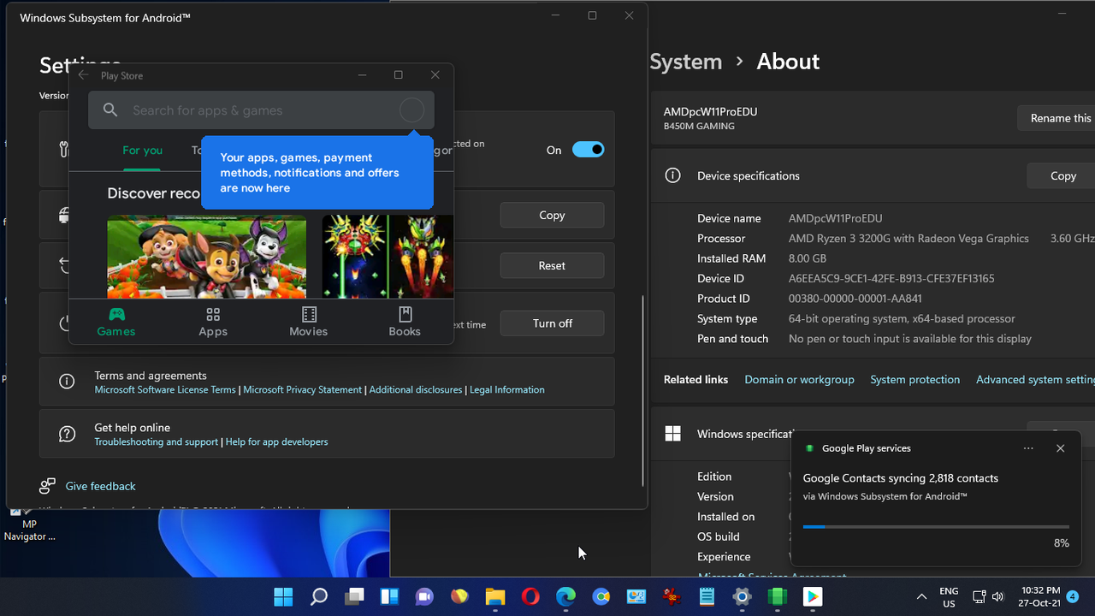This screenshot has width=1095, height=616.
Task: Open network icon in system tray
Action: coord(980,596)
